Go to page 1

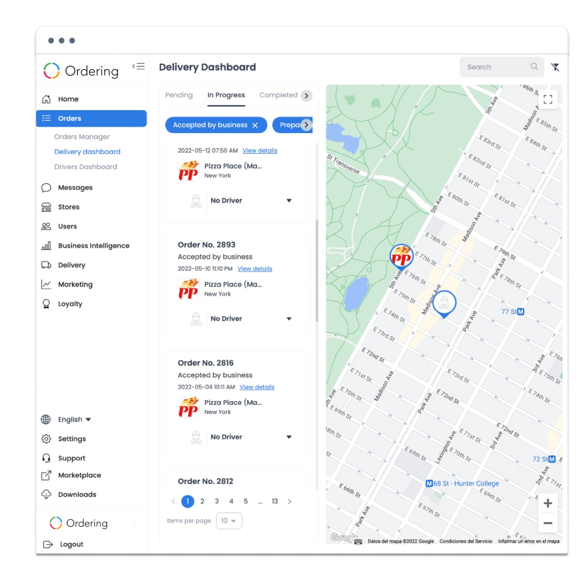[188, 501]
